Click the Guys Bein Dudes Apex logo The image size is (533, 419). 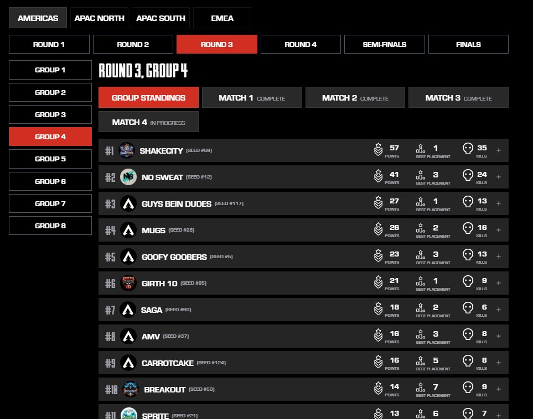[128, 203]
